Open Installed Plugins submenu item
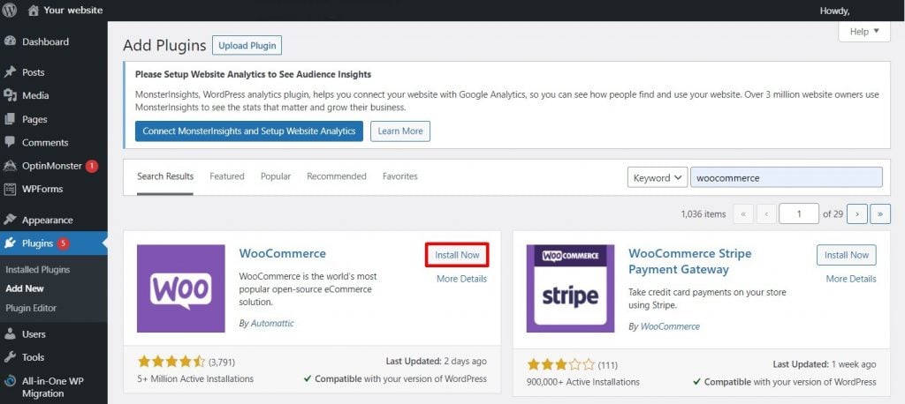Viewport: 905px width, 404px height. click(x=37, y=269)
